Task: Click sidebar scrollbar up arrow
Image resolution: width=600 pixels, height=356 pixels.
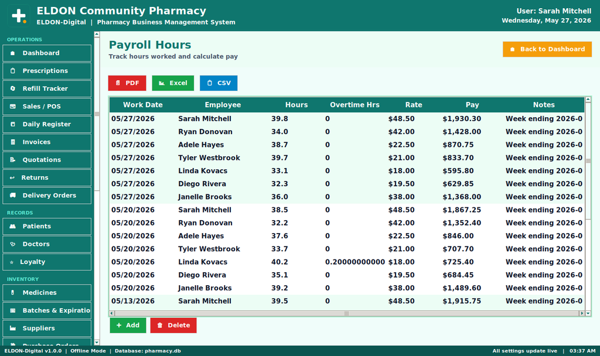Action: [97, 35]
